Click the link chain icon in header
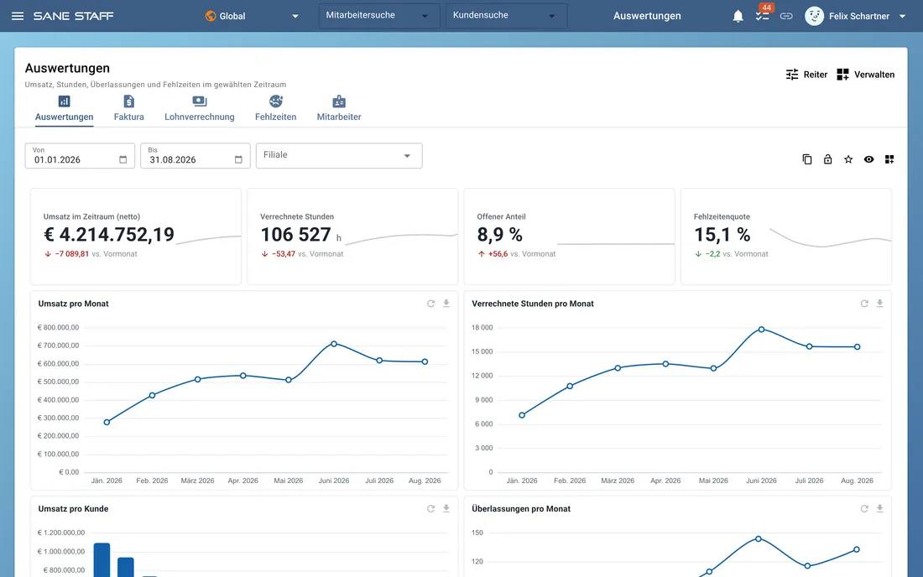The width and height of the screenshot is (923, 577). (x=786, y=16)
